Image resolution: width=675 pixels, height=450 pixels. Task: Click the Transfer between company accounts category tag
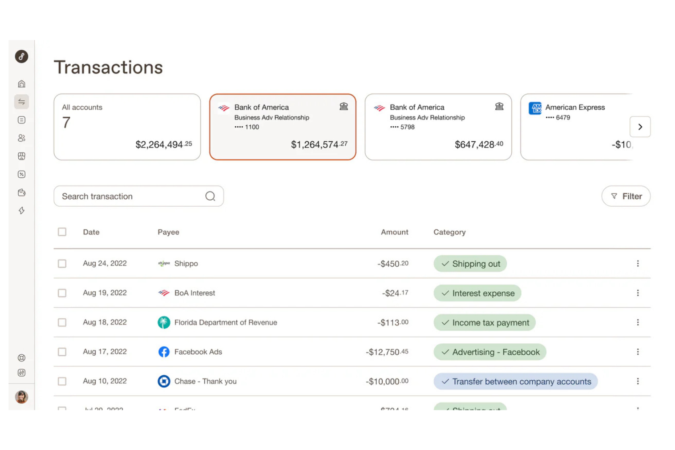point(515,381)
